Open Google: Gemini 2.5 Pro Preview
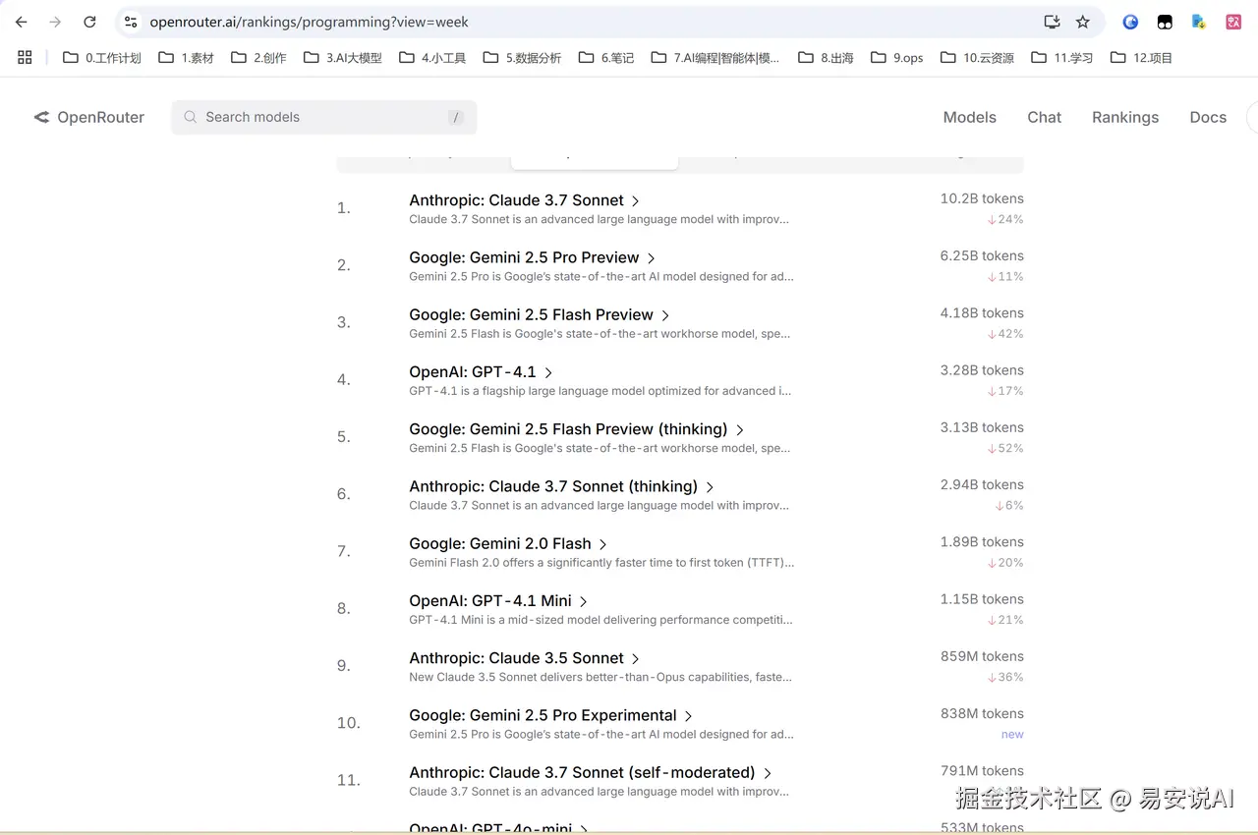The height and width of the screenshot is (835, 1258). [x=525, y=257]
